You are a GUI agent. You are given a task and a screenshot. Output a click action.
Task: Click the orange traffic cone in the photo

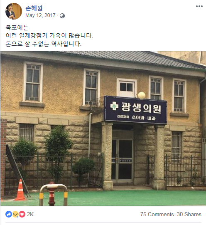[20, 190]
